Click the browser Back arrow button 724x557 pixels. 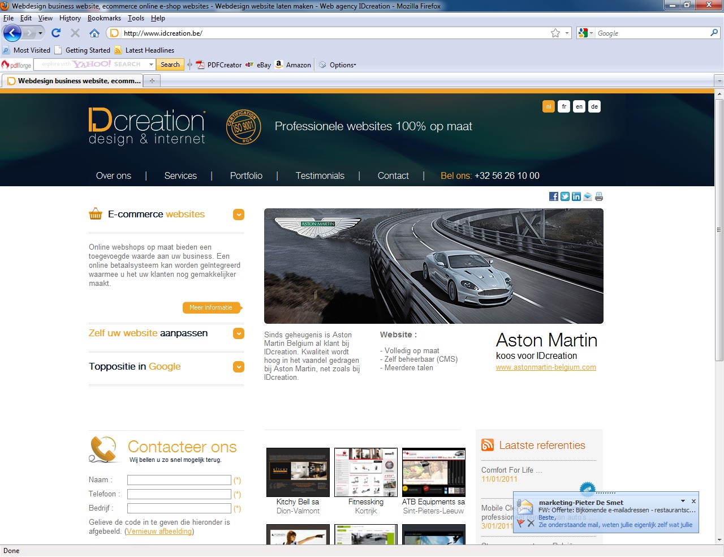coord(12,33)
